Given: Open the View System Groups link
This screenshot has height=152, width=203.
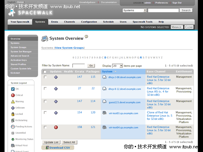Looking at the screenshot, I should click(69, 48).
